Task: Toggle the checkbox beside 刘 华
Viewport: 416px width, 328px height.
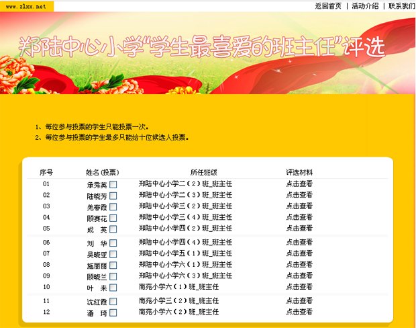Action: point(113,243)
